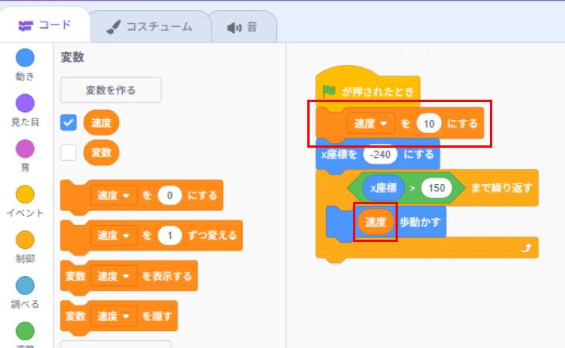This screenshot has width=565, height=348.
Task: Open variable dropdown in ずつ変える block
Action: point(114,236)
